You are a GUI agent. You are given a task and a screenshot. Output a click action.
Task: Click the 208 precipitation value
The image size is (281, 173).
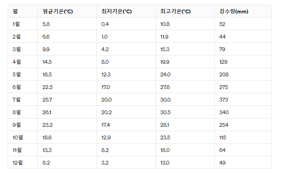tap(224, 74)
